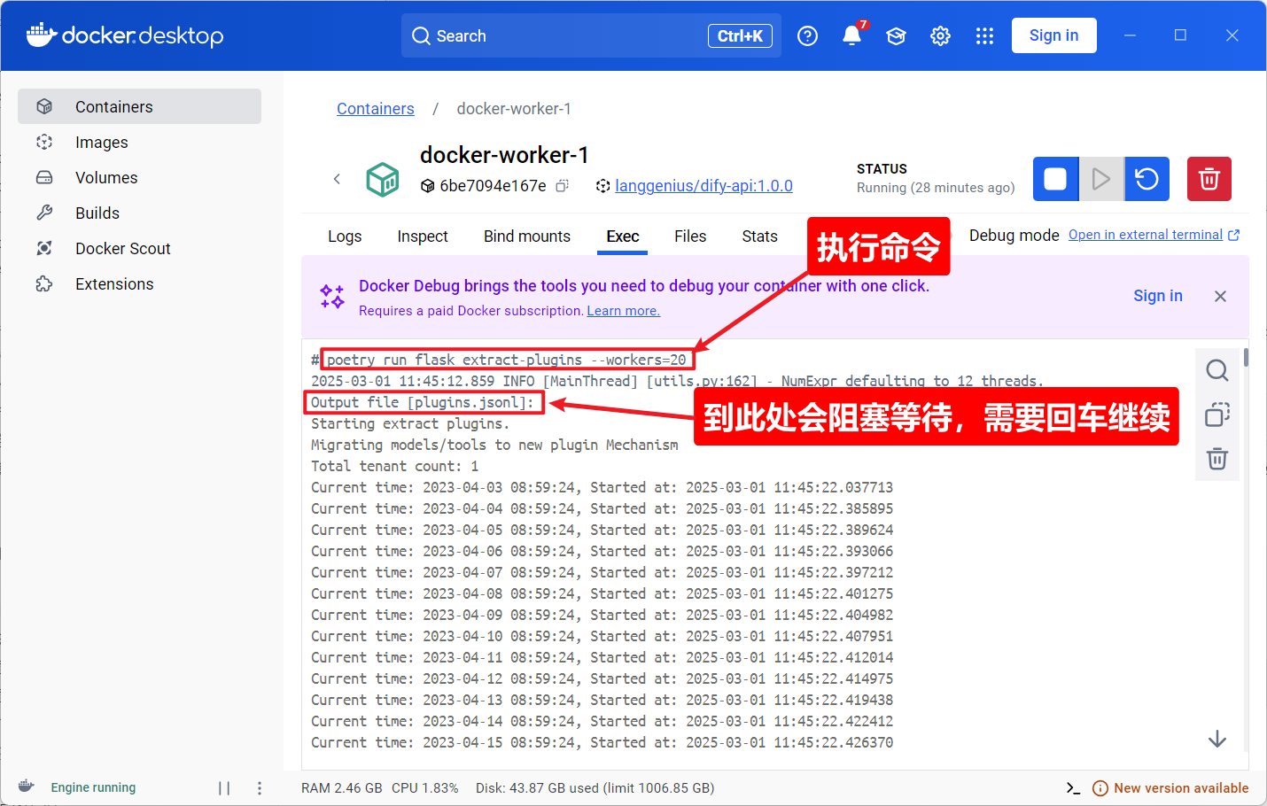Open the Builds sidebar section

point(139,213)
